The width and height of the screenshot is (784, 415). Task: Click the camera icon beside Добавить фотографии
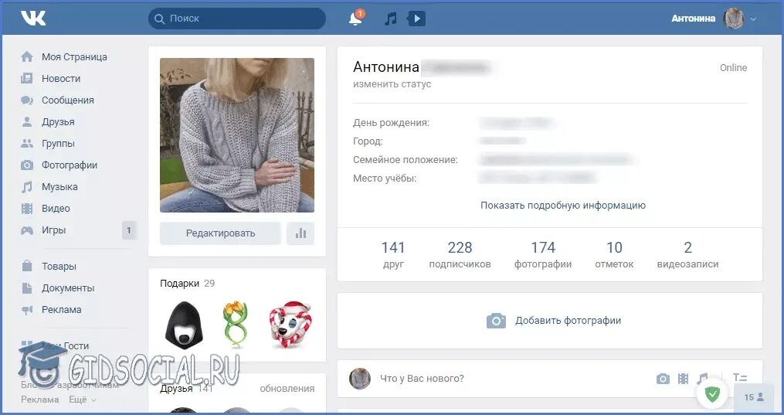tap(496, 321)
